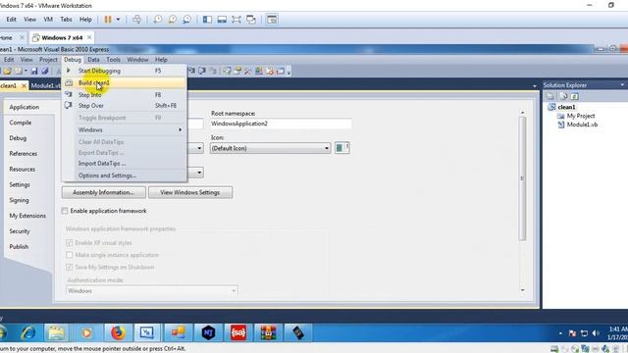Image resolution: width=628 pixels, height=353 pixels.
Task: Enable application framework checkbox
Action: click(65, 211)
